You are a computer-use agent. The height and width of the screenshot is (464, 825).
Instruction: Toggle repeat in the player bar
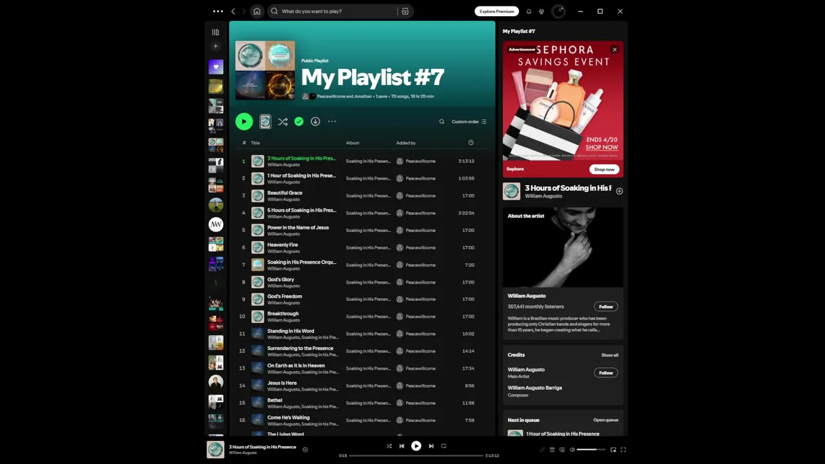pos(443,446)
